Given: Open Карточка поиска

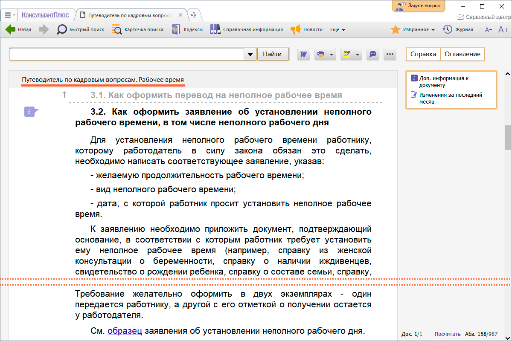Looking at the screenshot, I should point(137,29).
